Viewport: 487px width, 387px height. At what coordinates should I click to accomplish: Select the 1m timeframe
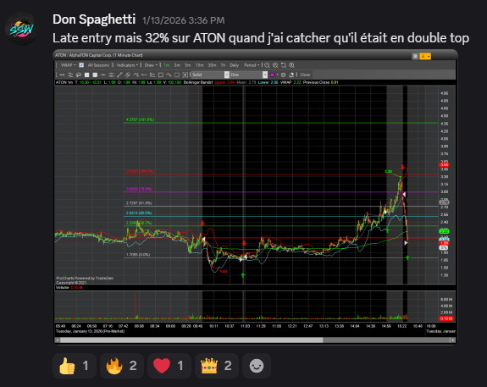click(x=167, y=65)
